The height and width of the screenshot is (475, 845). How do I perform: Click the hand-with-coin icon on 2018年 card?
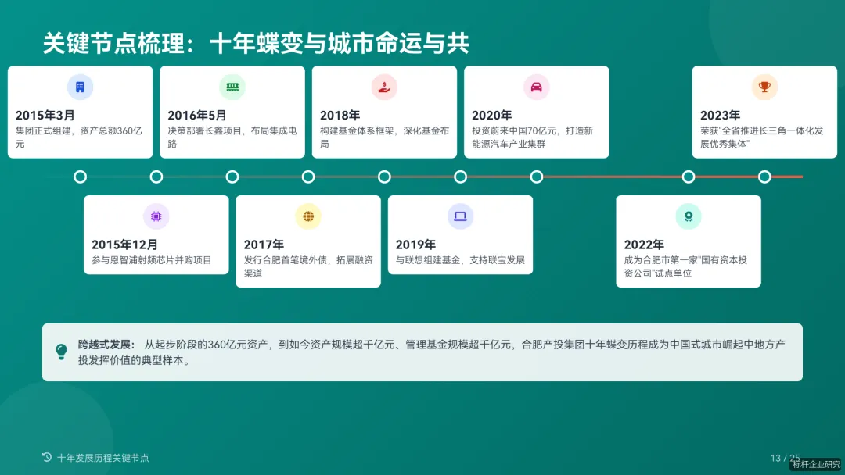(x=384, y=87)
